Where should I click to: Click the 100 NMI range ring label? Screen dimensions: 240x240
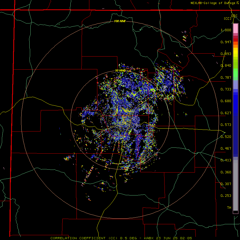120,21
